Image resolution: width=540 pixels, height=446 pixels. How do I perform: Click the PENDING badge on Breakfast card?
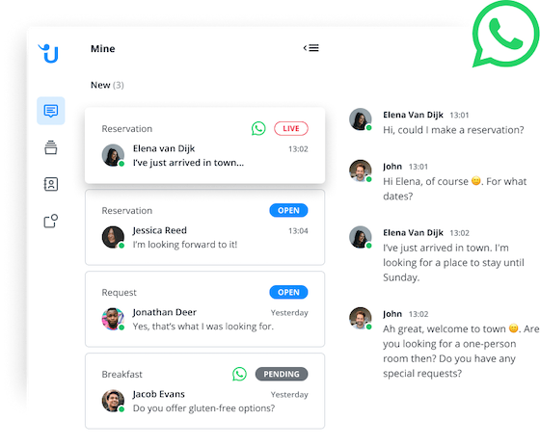click(282, 374)
